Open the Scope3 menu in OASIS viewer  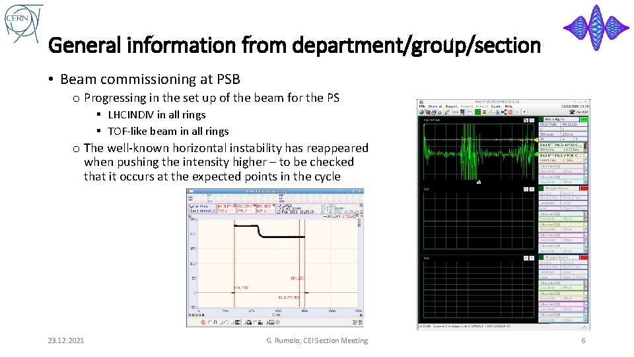tap(481, 106)
